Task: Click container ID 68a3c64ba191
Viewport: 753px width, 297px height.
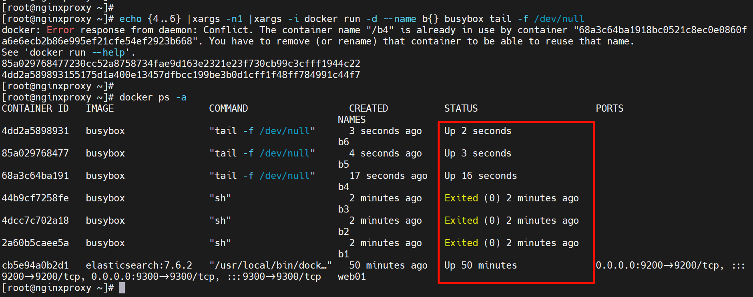Action: pos(35,176)
